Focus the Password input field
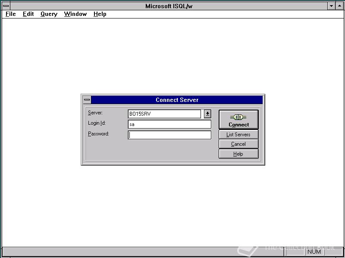Screen dimensions: 345x258 [x=169, y=135]
